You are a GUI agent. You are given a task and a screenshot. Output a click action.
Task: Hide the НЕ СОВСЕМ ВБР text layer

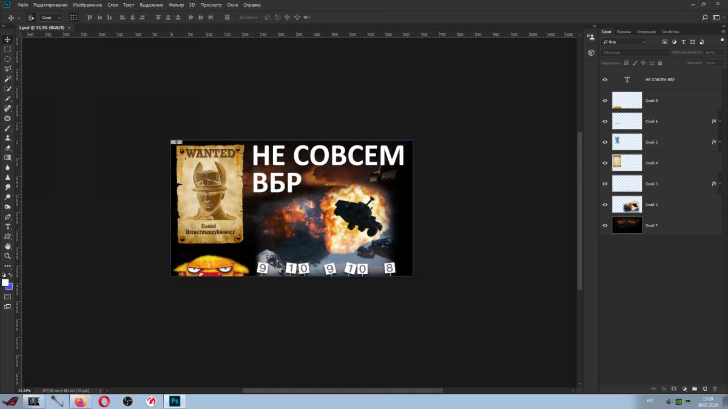pyautogui.click(x=605, y=80)
